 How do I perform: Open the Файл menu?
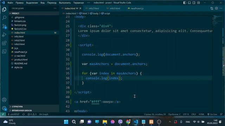pyautogui.click(x=10, y=3)
